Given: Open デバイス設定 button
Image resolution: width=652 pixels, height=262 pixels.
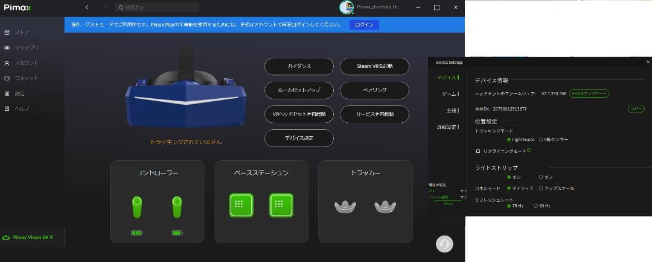Looking at the screenshot, I should [299, 138].
